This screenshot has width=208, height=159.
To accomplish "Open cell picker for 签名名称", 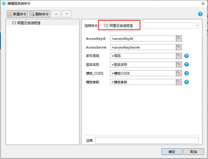I will tap(179, 64).
